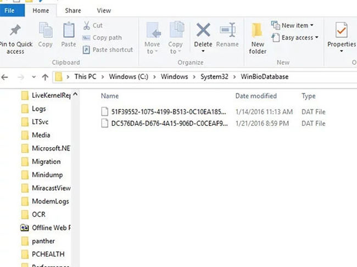Click the Cut scissors icon
Screen dimensions: 357x267
click(x=87, y=25)
